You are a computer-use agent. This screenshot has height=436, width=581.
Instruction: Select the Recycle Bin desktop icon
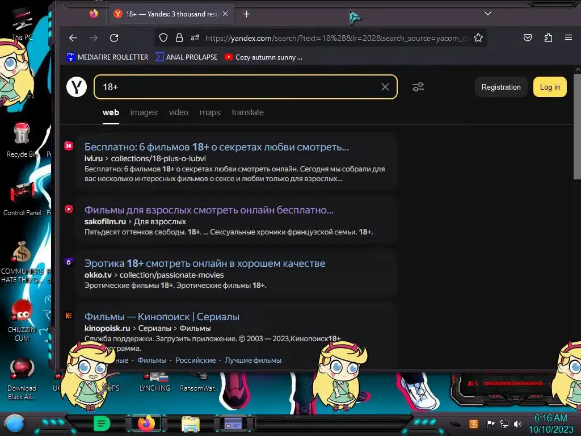(x=22, y=141)
